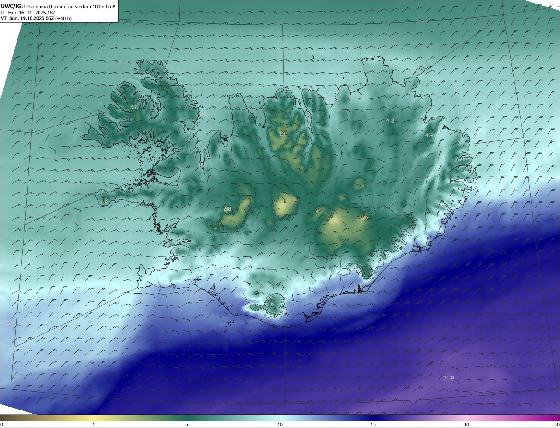The height and width of the screenshot is (428, 560).
Task: Click the 3.8 value on the Westfjords
Action: point(134,107)
